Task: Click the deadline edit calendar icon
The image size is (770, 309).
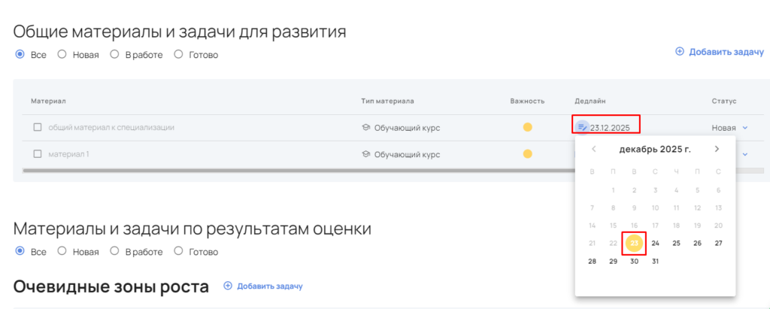Action: [581, 127]
